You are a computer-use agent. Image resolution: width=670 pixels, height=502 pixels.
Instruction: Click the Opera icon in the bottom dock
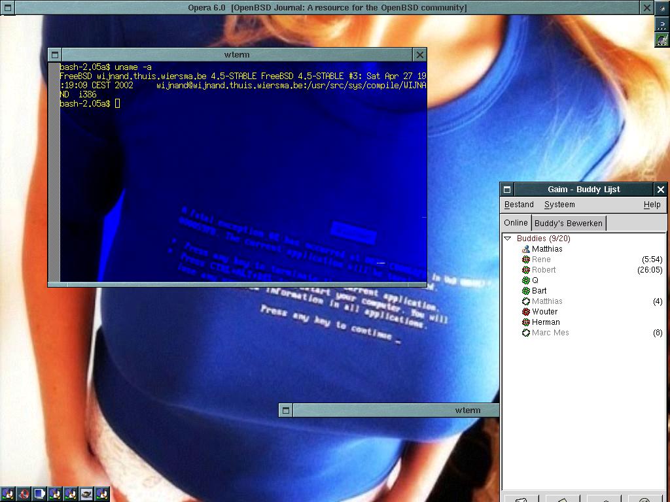(24, 494)
